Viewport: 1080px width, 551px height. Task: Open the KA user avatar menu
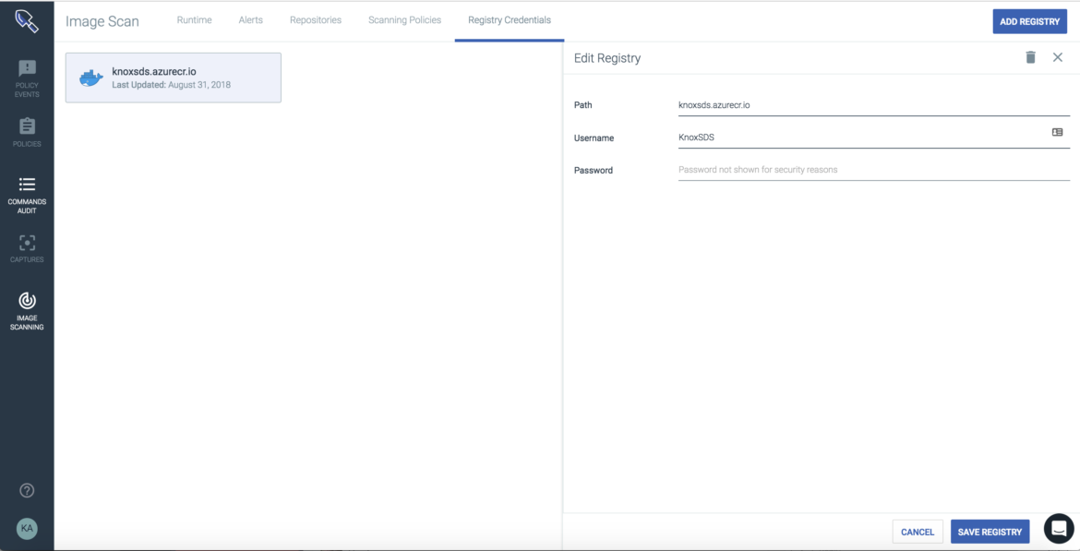(27, 528)
